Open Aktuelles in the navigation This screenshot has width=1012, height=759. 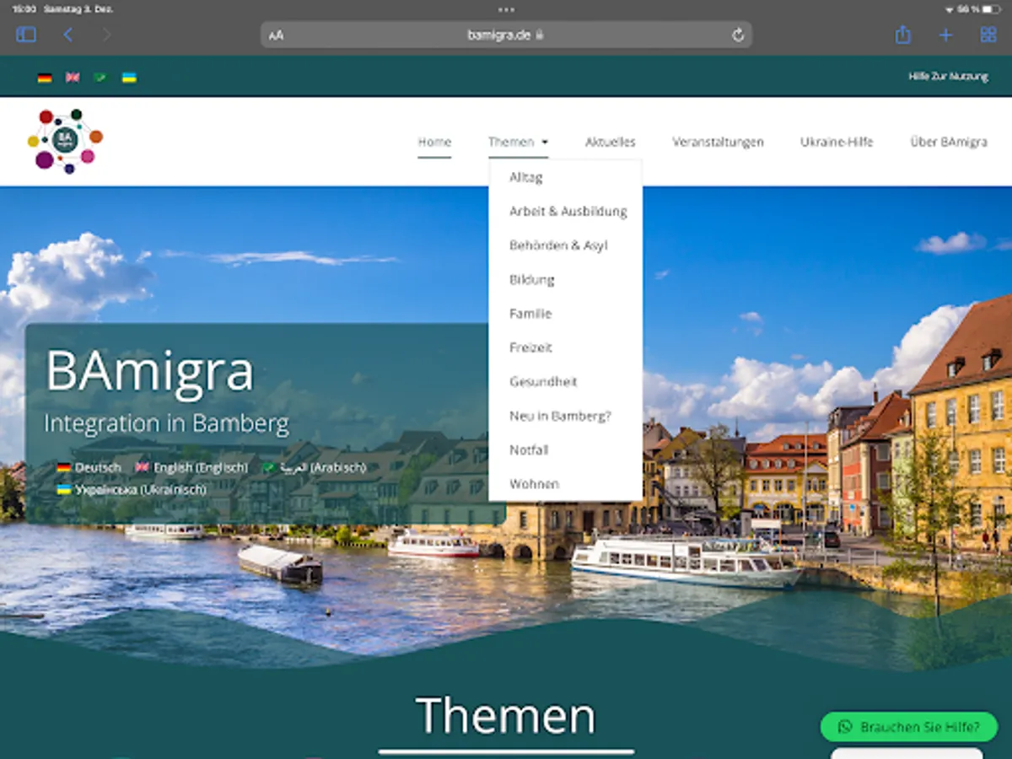611,142
